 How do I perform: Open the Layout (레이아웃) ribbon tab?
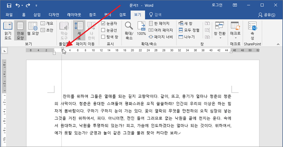click(x=74, y=15)
